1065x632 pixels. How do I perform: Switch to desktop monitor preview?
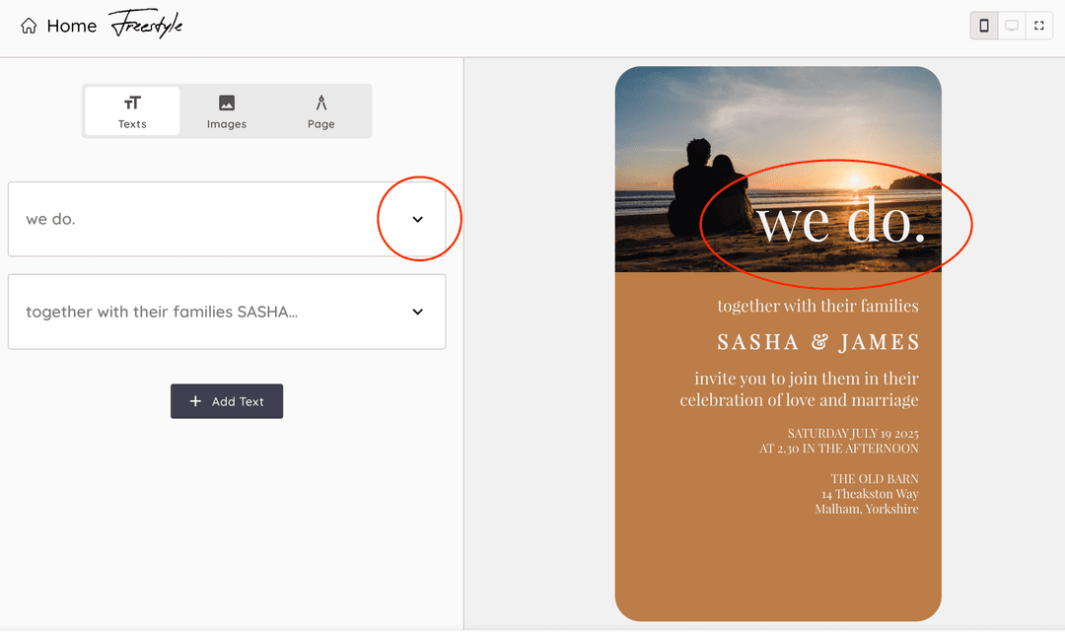(x=1011, y=26)
